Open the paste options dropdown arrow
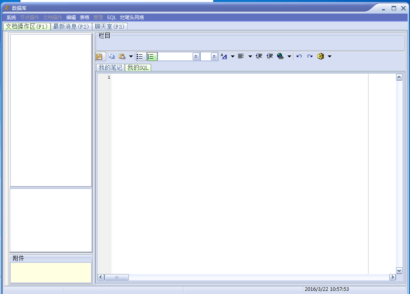410x294 pixels. pyautogui.click(x=131, y=56)
